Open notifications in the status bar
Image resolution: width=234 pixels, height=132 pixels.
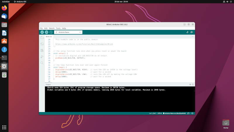(x=189, y=113)
